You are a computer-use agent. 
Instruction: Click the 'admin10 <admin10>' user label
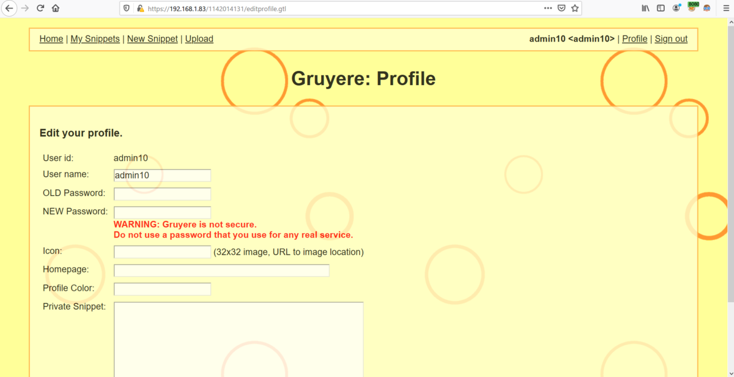(x=572, y=39)
